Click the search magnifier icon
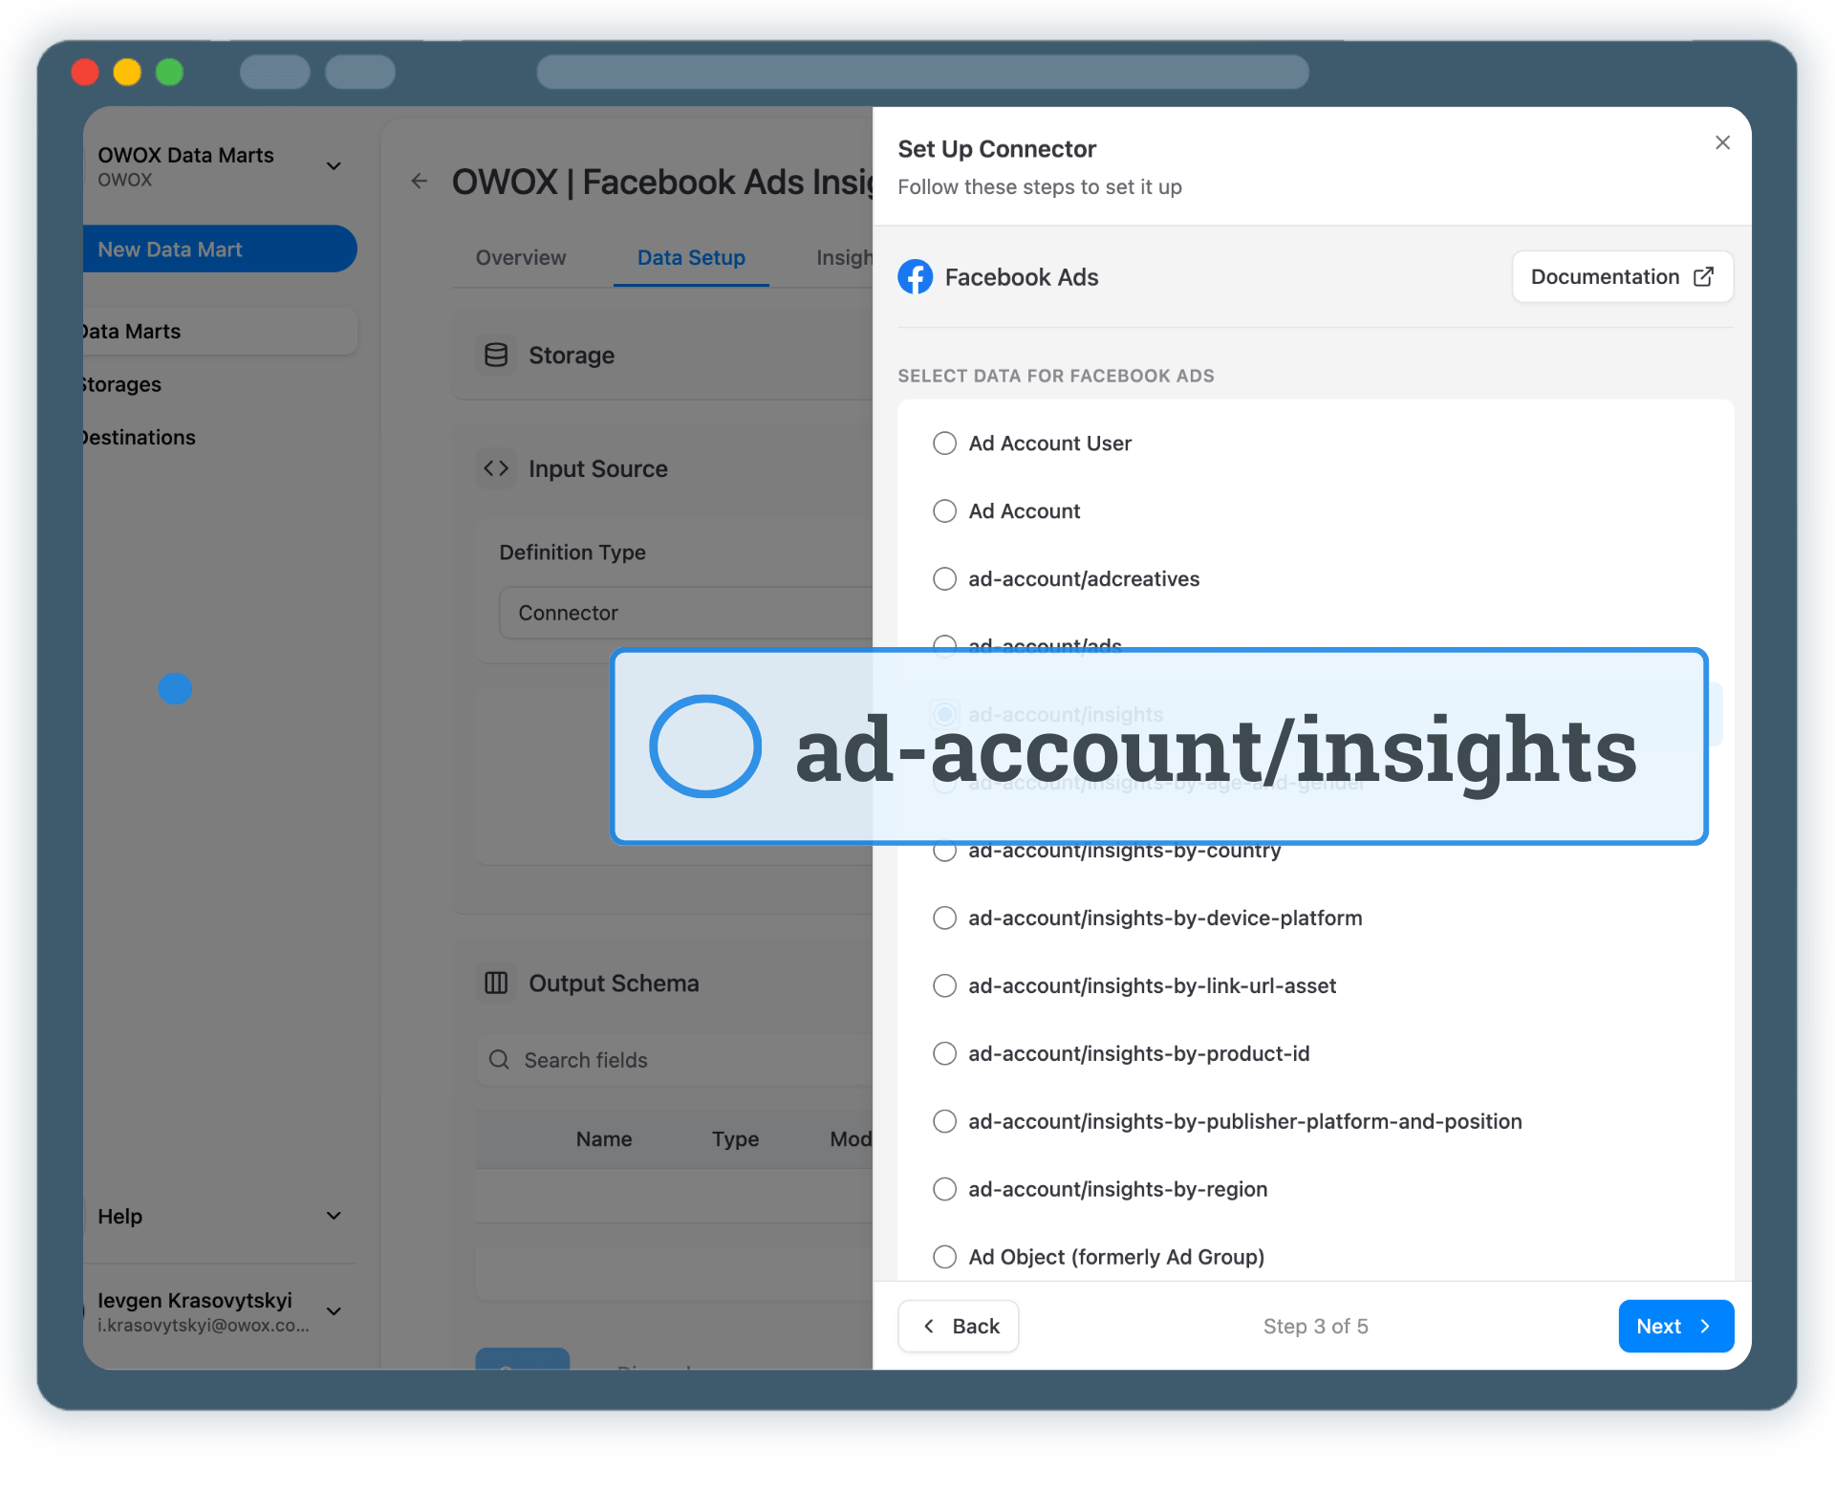Viewport: 1835px width, 1493px height. coord(499,1059)
